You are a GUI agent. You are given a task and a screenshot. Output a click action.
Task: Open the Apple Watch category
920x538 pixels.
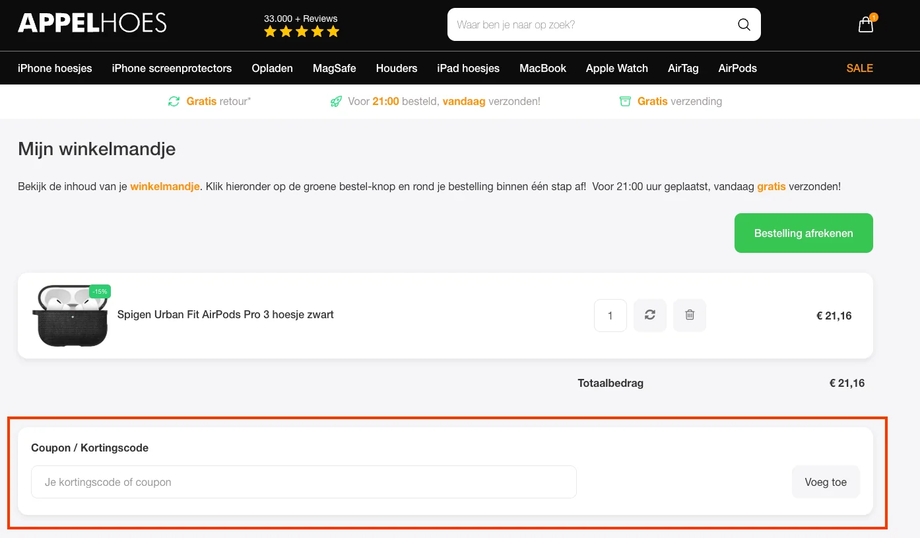[616, 68]
